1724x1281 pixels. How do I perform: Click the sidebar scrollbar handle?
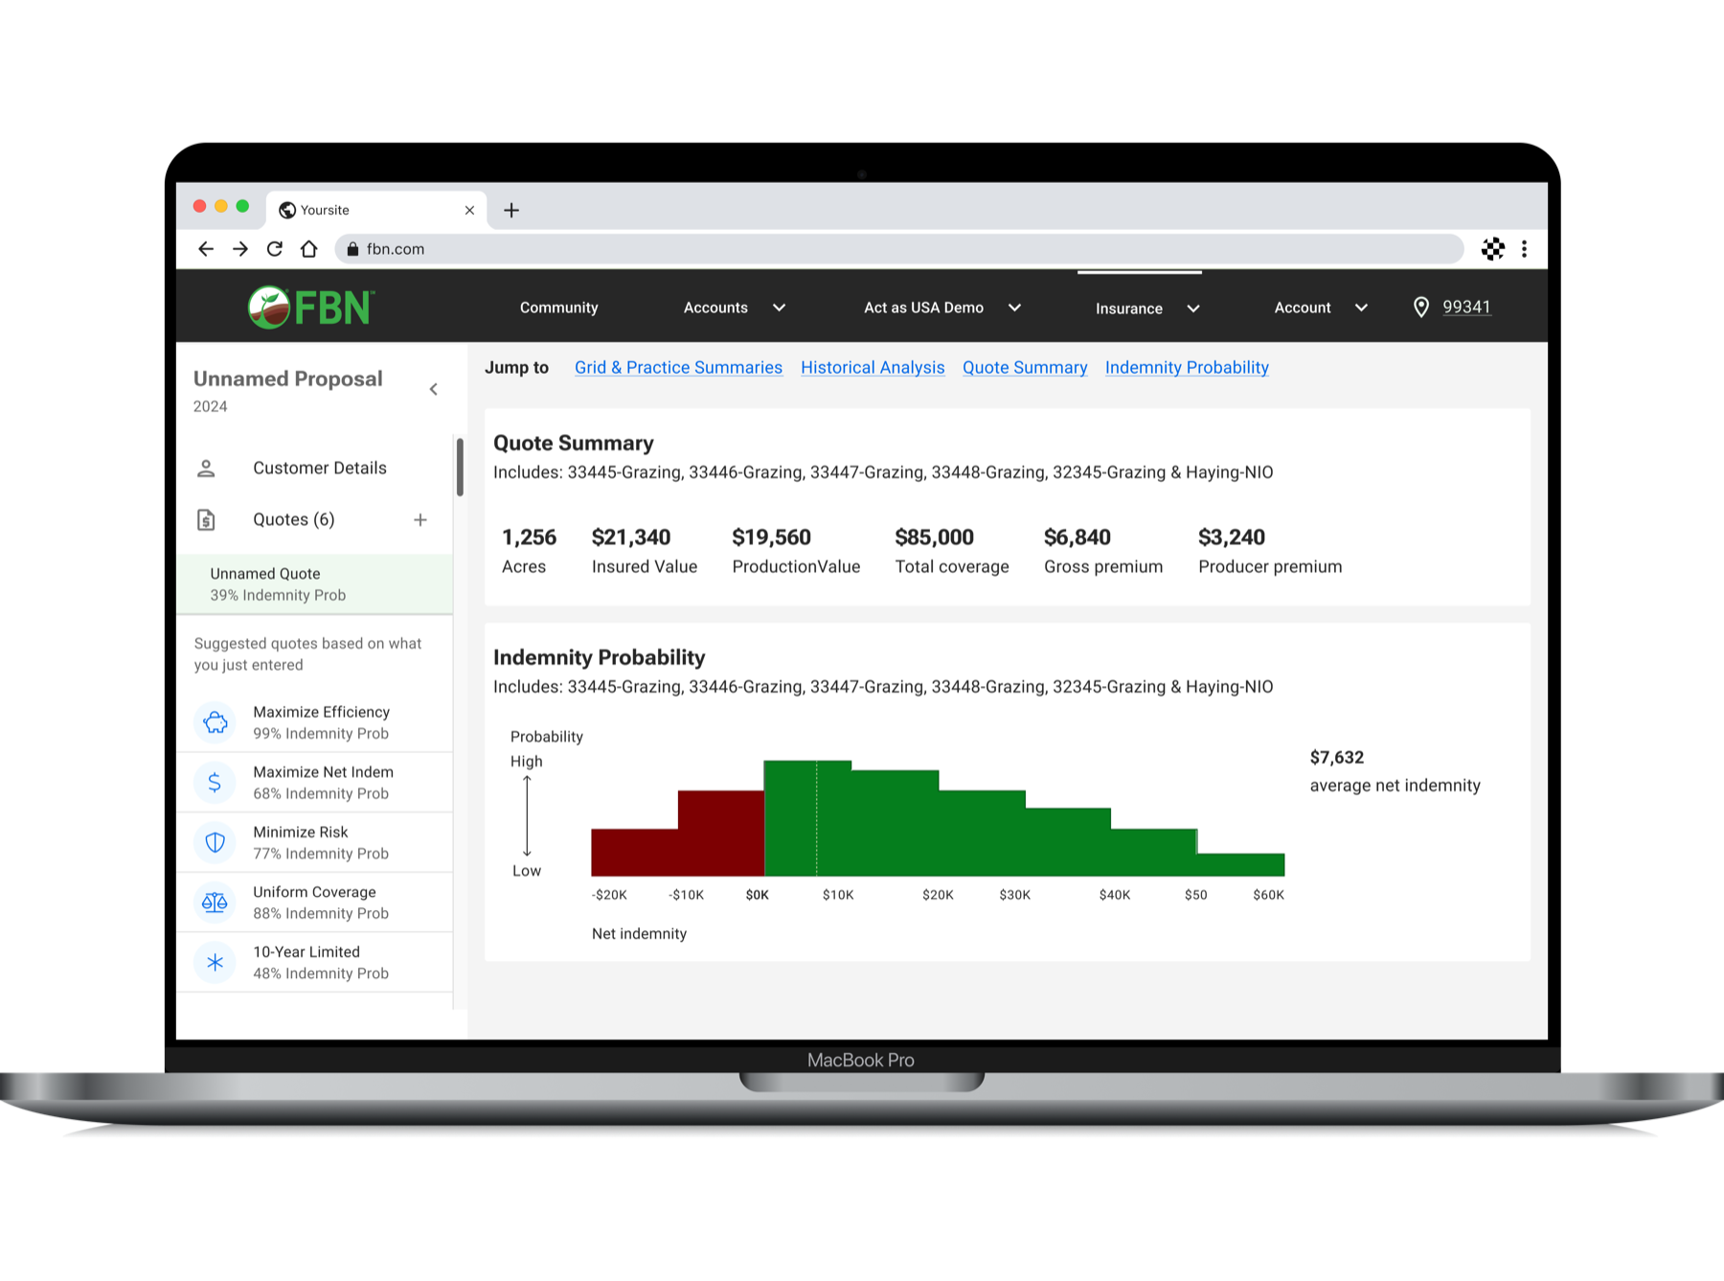click(x=460, y=468)
